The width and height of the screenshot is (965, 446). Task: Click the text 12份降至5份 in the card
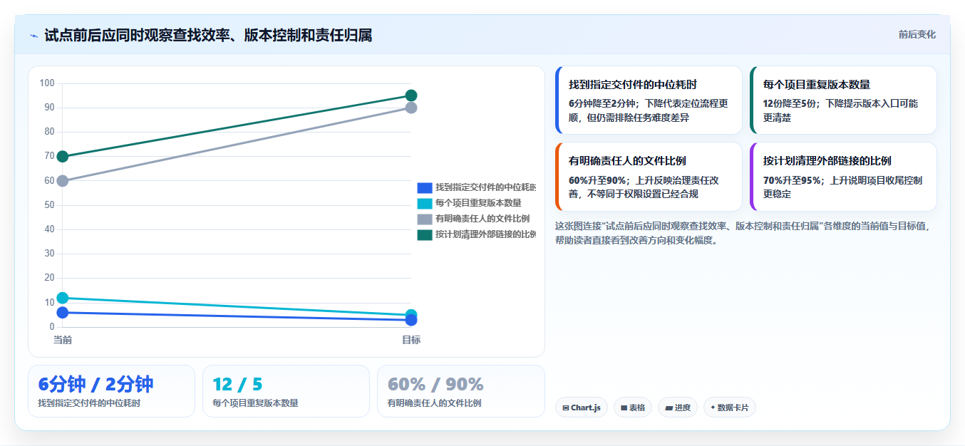pyautogui.click(x=791, y=103)
